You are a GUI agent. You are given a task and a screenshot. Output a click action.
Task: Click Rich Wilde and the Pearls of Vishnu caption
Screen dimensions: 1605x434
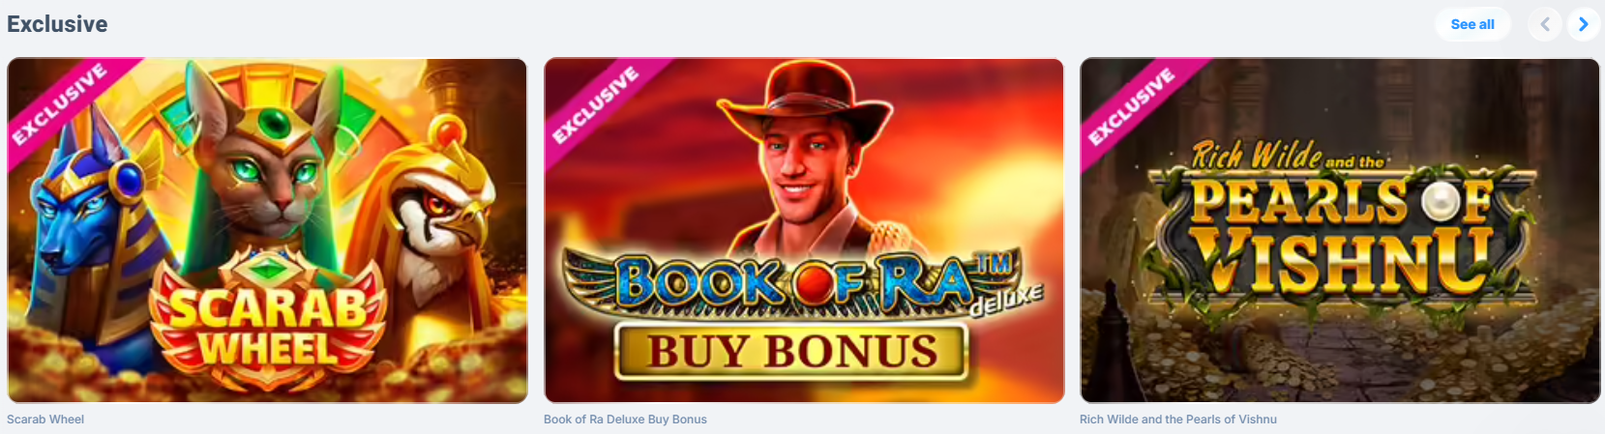pyautogui.click(x=1178, y=420)
